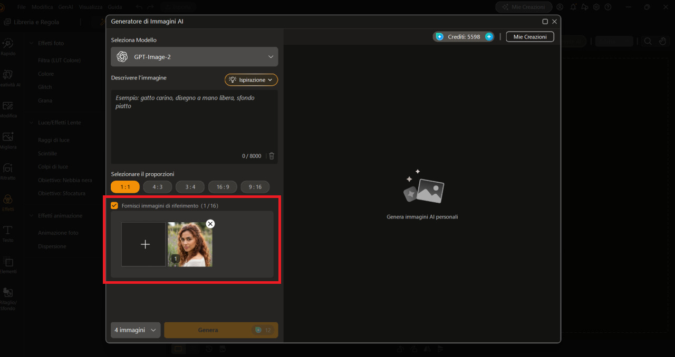Click into the image description text area
The image size is (675, 357).
pos(194,126)
